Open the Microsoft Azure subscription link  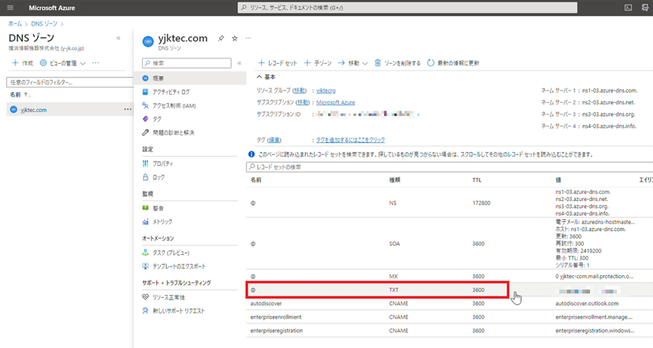tap(336, 102)
